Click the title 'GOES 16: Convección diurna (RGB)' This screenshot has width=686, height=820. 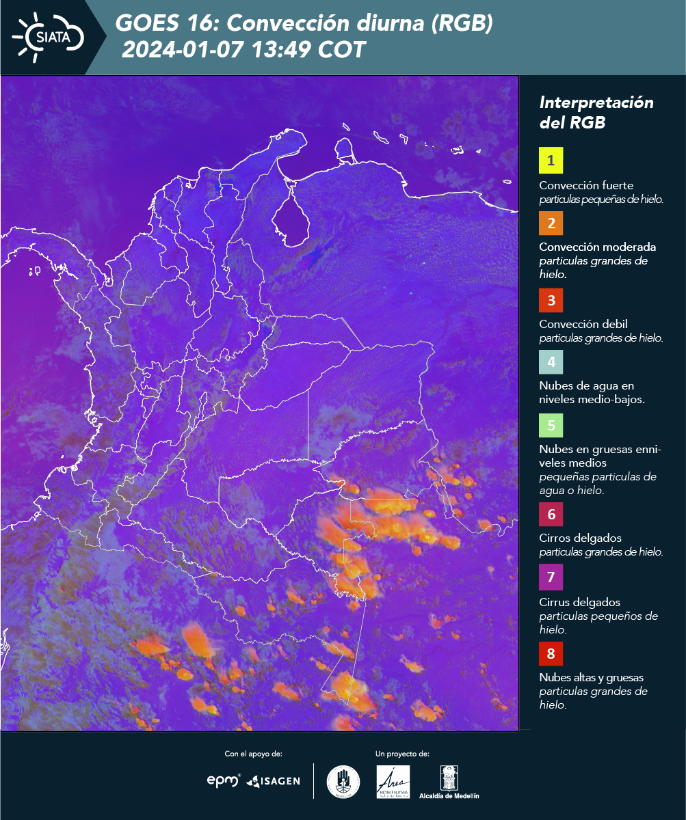click(x=304, y=24)
